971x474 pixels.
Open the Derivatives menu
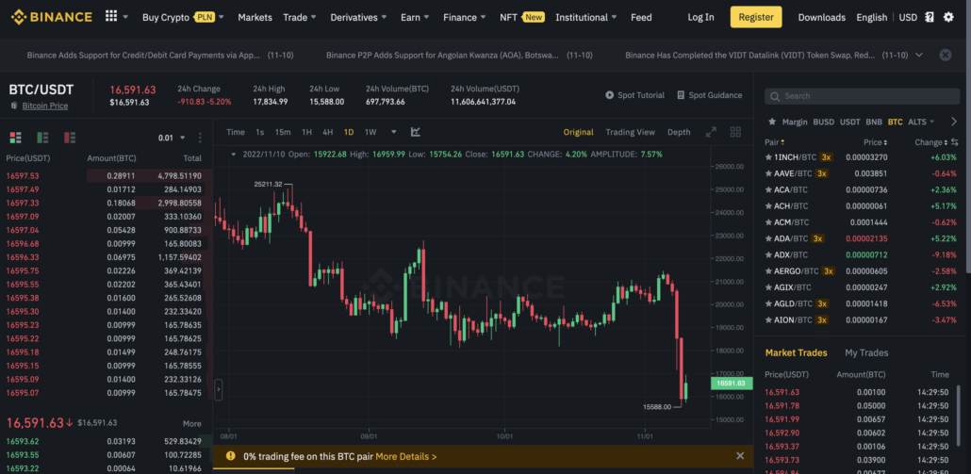358,17
